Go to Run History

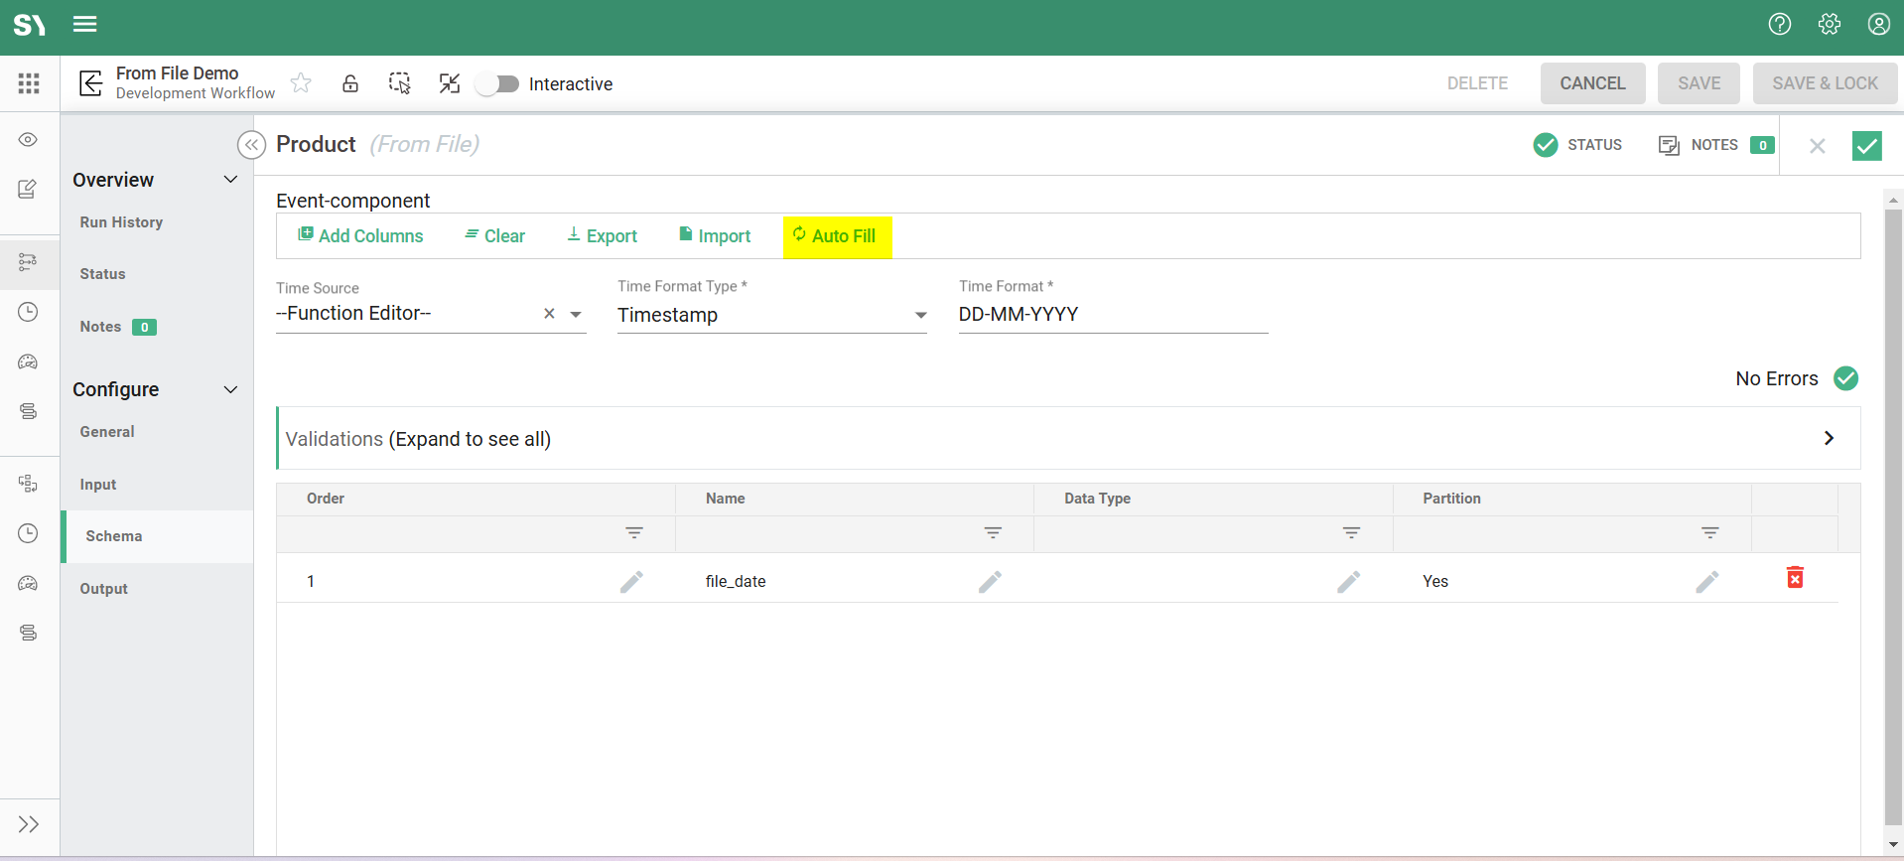[121, 222]
